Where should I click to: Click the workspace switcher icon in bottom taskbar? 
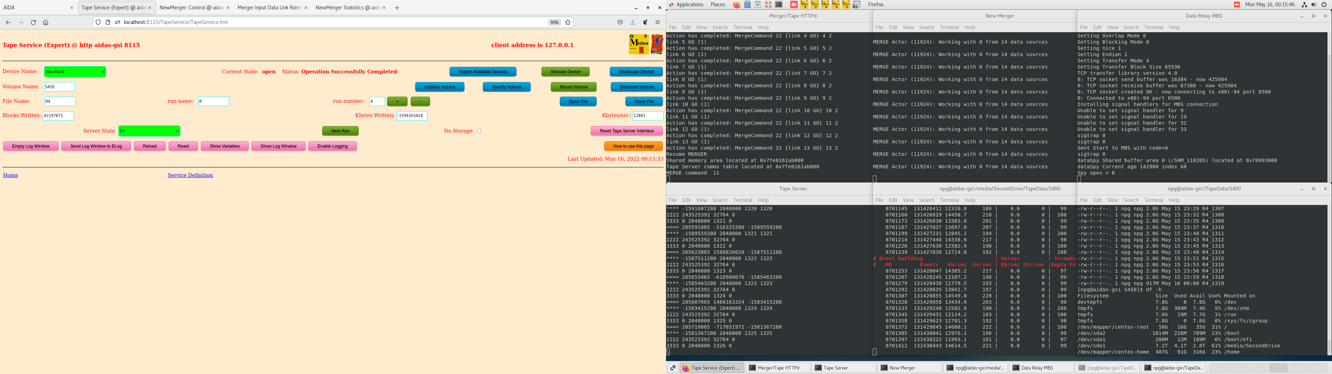[x=673, y=368]
